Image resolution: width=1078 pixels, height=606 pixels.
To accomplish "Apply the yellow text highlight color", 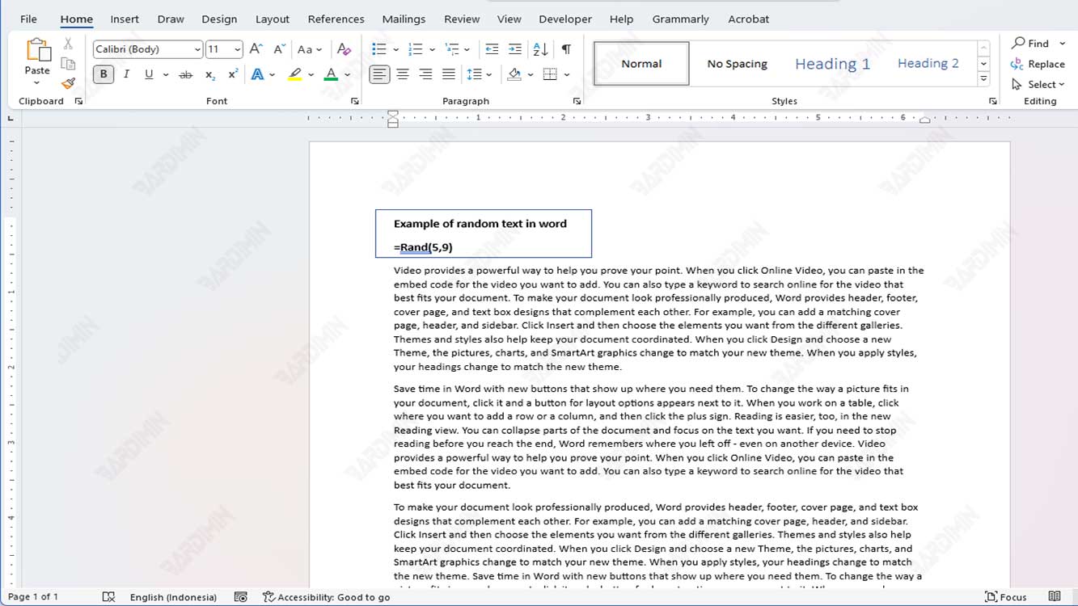I will coord(295,74).
